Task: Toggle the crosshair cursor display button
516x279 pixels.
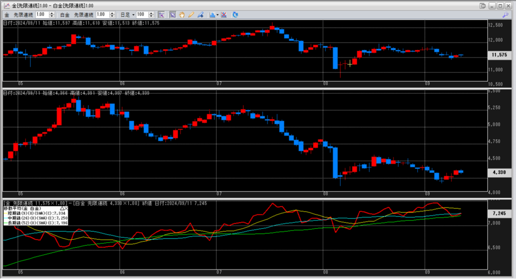Action: pyautogui.click(x=161, y=15)
